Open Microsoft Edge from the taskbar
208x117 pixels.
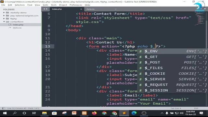[134, 113]
